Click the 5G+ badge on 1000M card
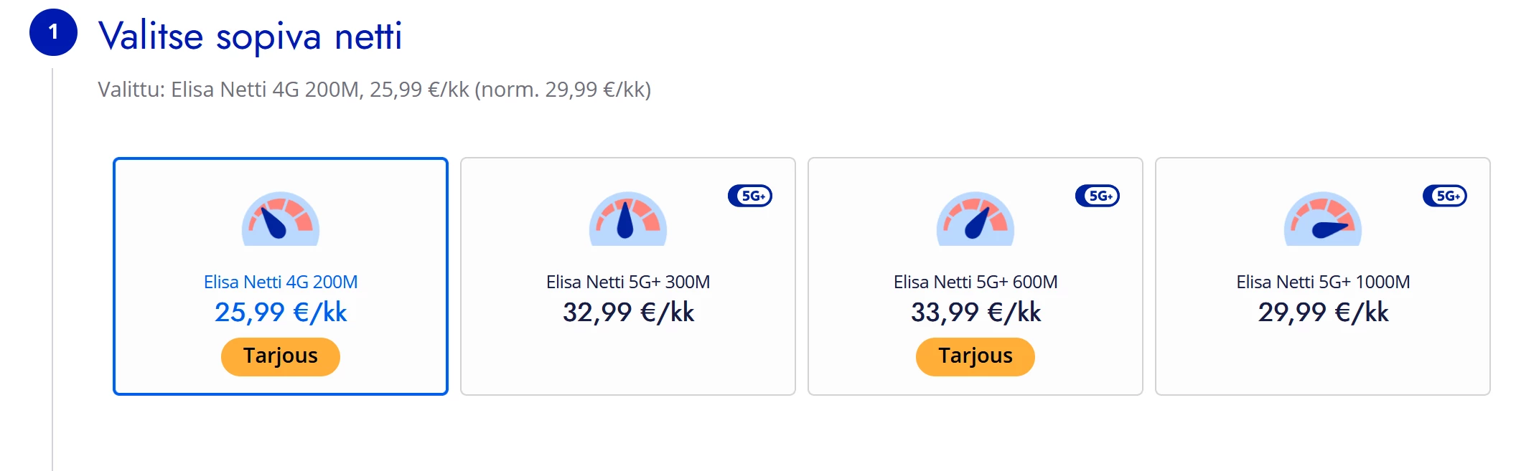The height and width of the screenshot is (471, 1516). tap(1445, 196)
